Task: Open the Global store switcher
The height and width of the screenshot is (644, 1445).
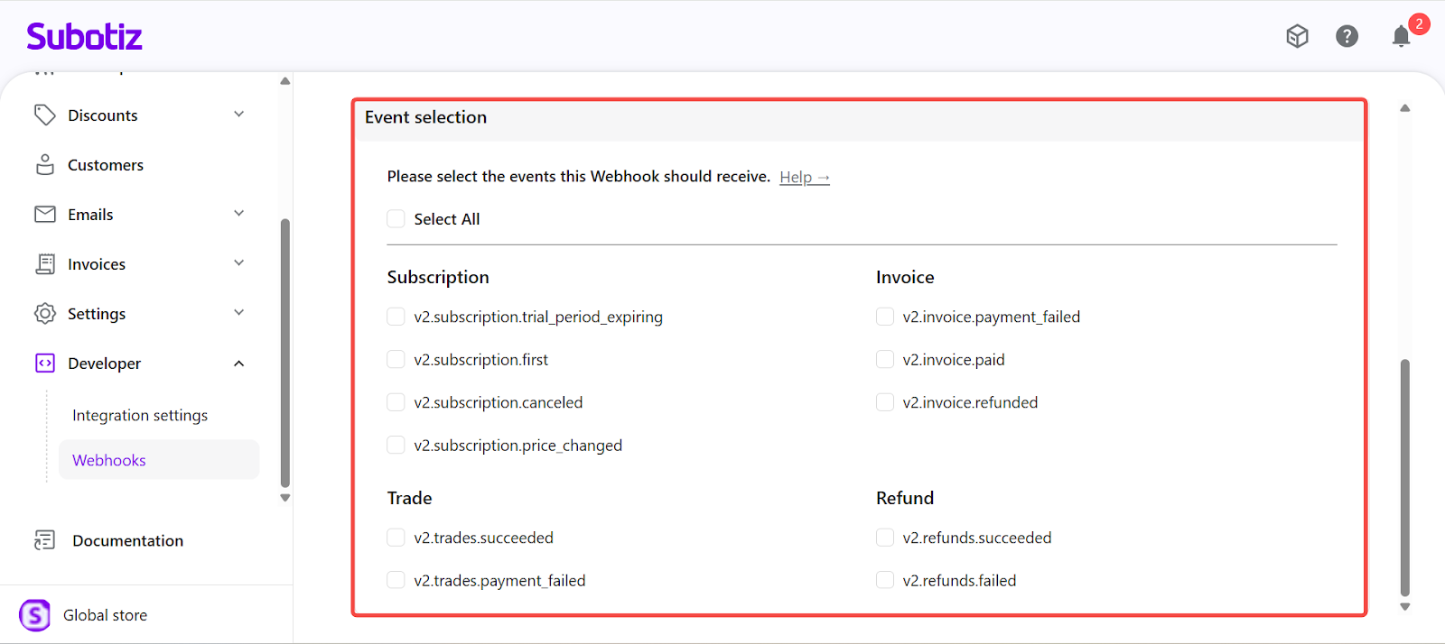Action: [x=105, y=615]
